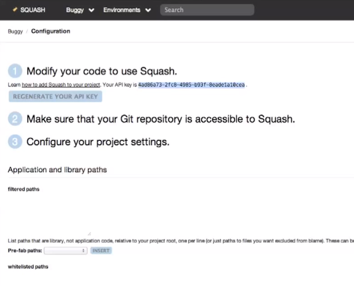Open the Pre-fab paths dropdown
The image size is (354, 288).
point(66,250)
